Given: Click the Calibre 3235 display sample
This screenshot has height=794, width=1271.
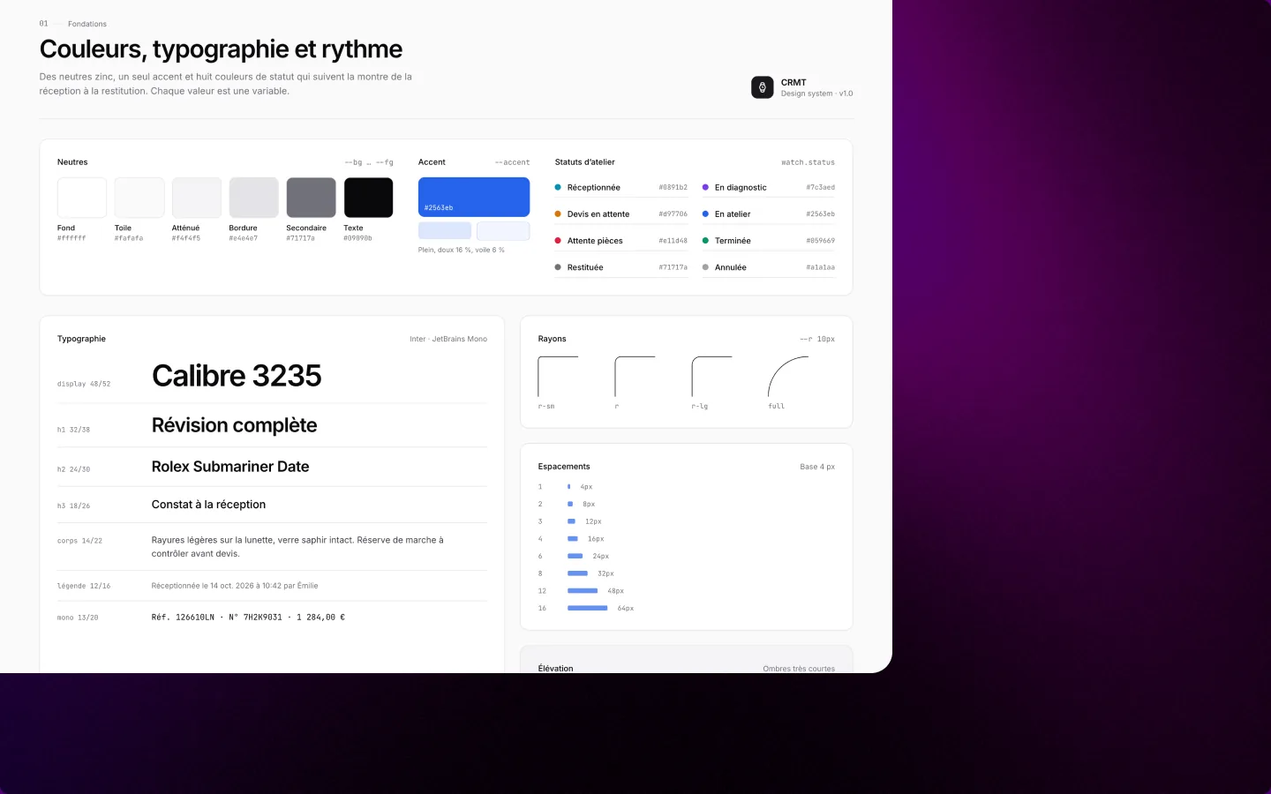Looking at the screenshot, I should [x=237, y=376].
